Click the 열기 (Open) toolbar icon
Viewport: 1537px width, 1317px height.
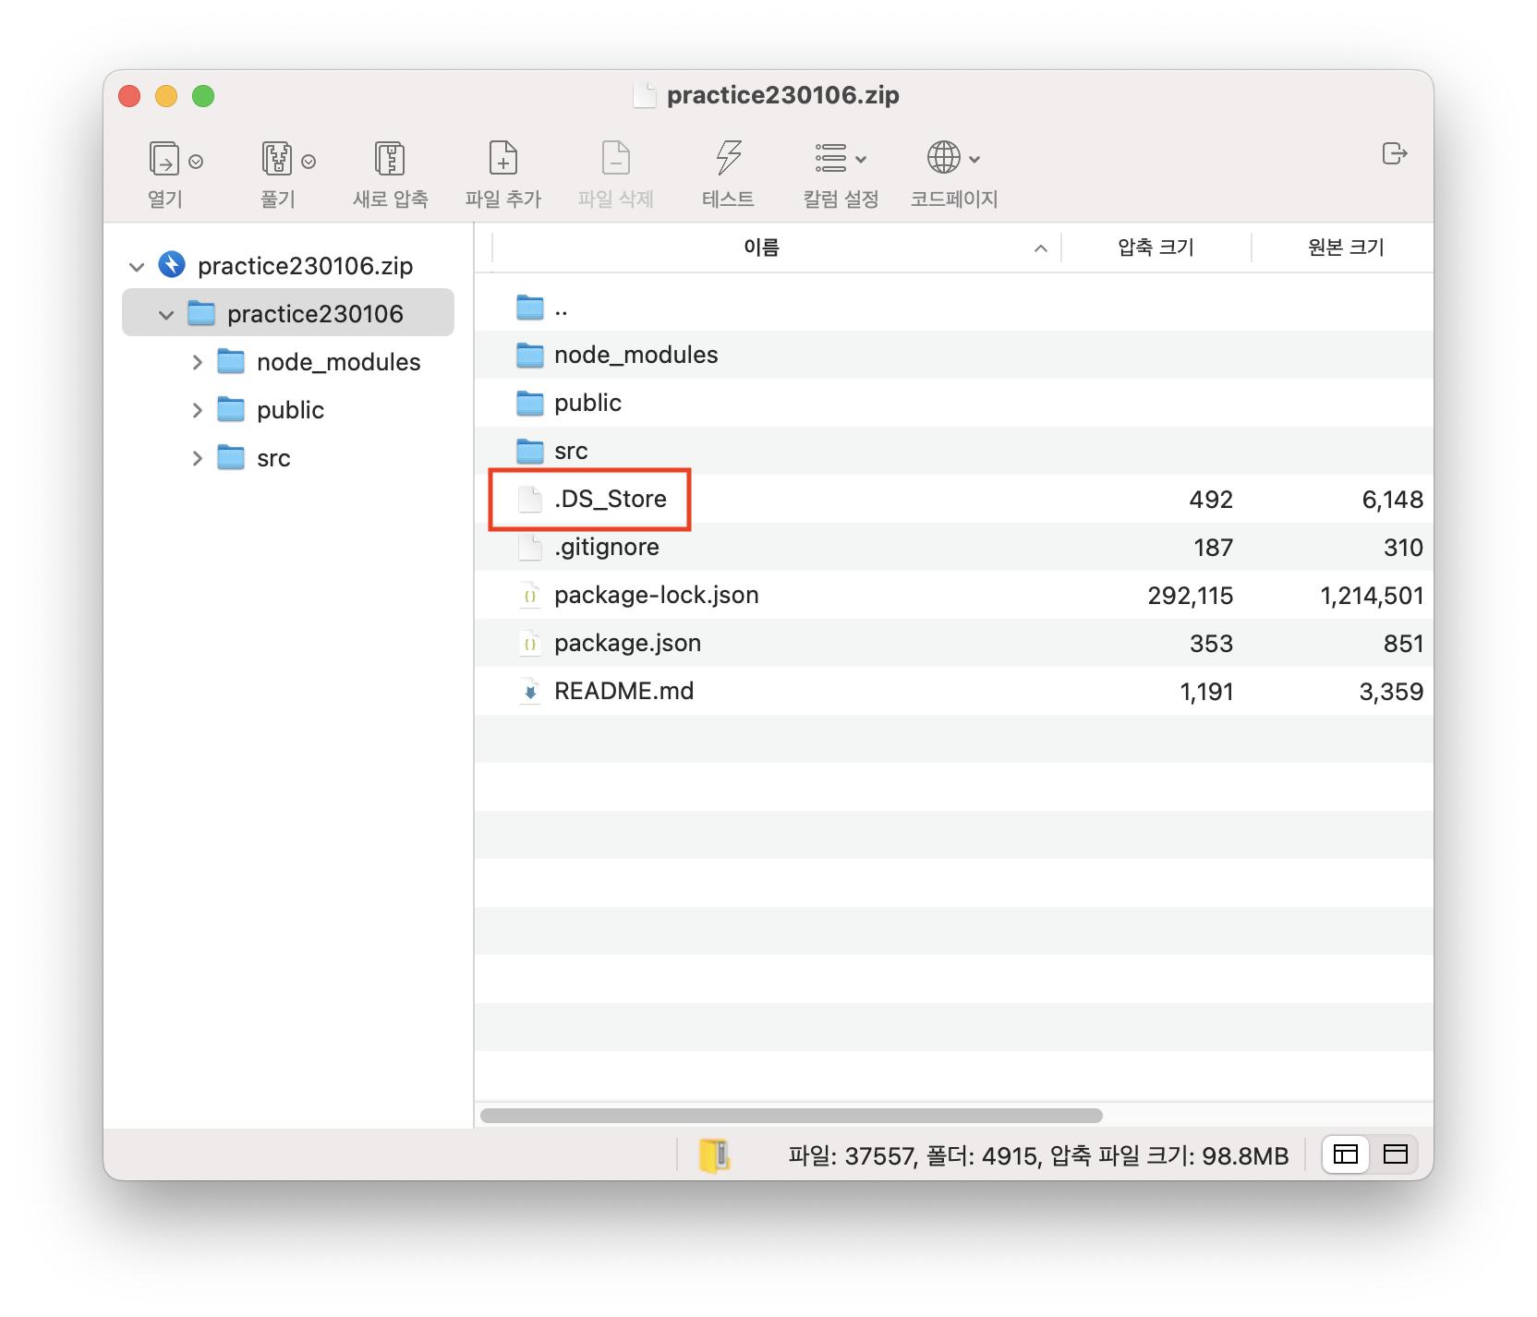(x=164, y=159)
